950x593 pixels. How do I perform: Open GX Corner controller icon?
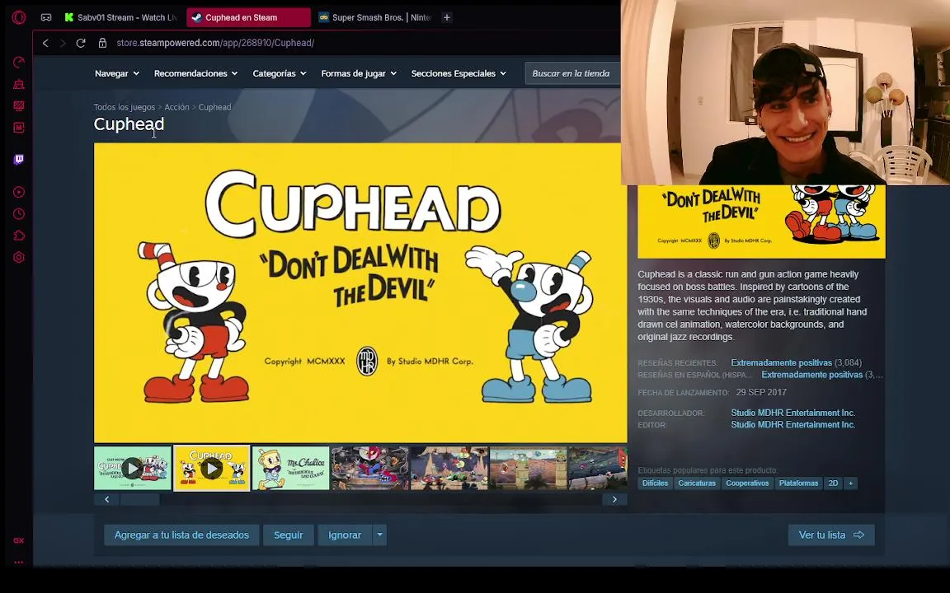point(46,17)
